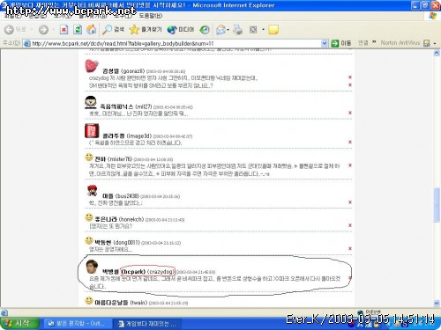Print the page with the printer icon
This screenshot has height=330, width=441.
coord(237,29)
